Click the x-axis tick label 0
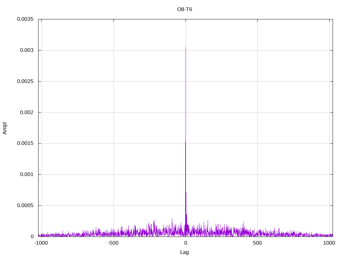Image resolution: width=343 pixels, height=257 pixels. click(x=186, y=243)
